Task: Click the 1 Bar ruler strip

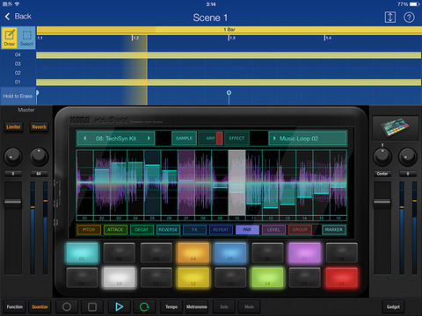Action: (x=229, y=30)
